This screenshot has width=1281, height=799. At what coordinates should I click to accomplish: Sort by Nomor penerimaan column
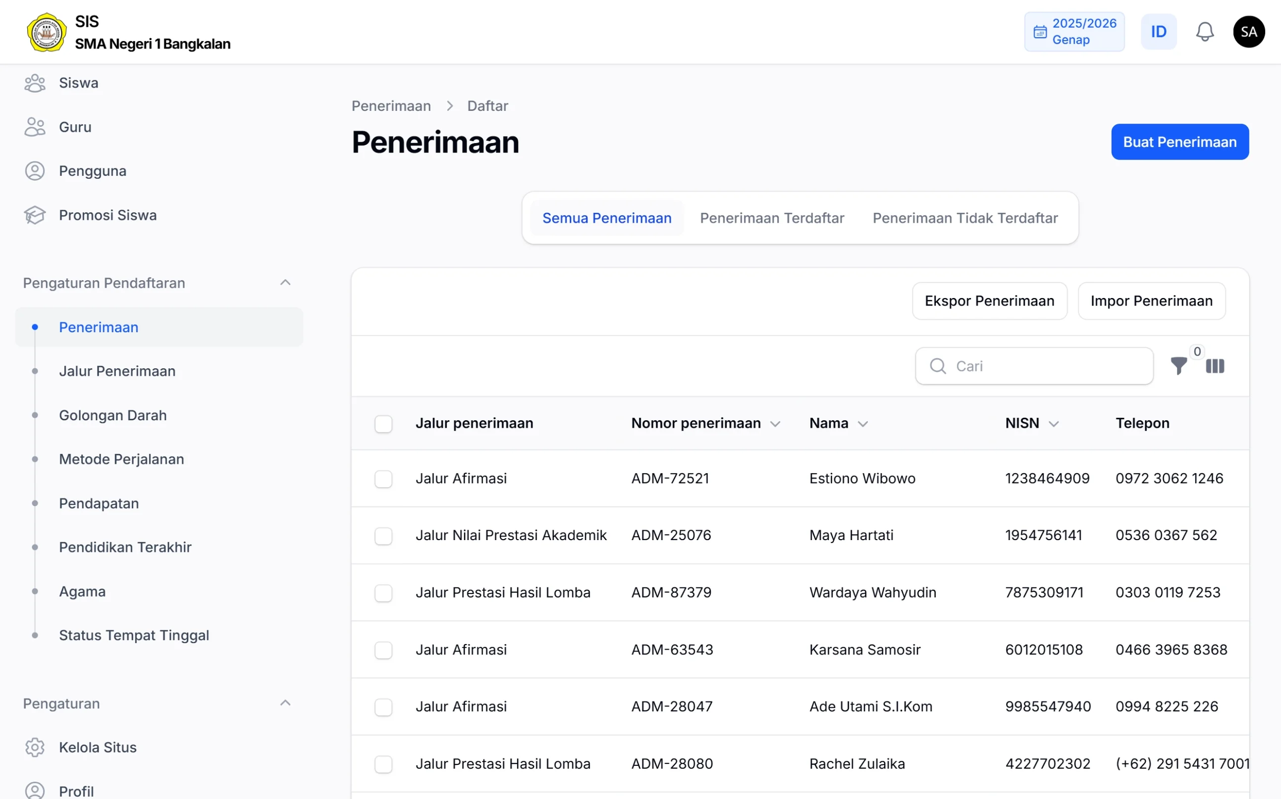(x=776, y=423)
